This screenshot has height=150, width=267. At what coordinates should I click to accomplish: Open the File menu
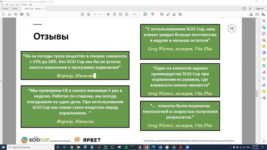pyautogui.click(x=2, y=5)
